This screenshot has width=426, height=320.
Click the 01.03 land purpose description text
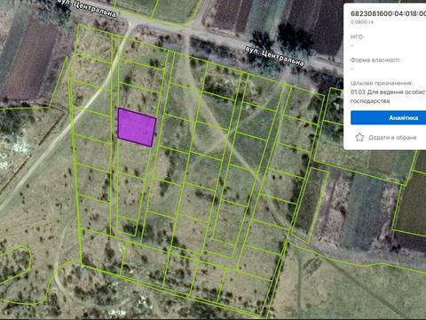click(x=388, y=97)
